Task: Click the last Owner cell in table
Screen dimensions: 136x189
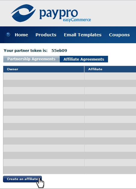Action: tap(44, 170)
